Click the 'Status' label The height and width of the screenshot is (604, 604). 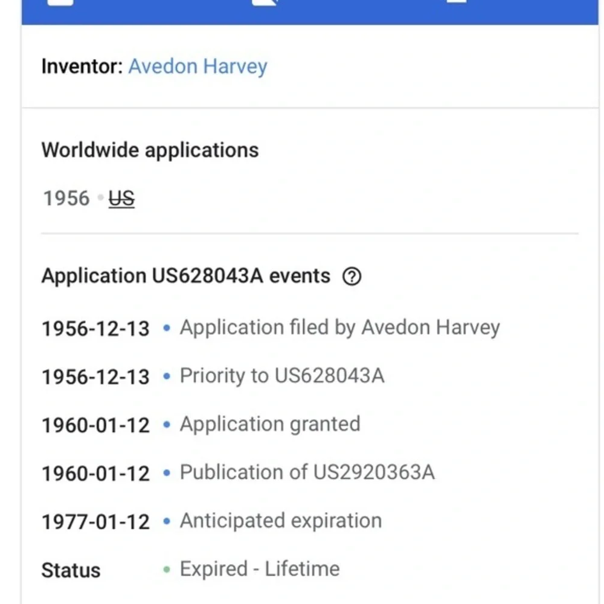tap(71, 570)
